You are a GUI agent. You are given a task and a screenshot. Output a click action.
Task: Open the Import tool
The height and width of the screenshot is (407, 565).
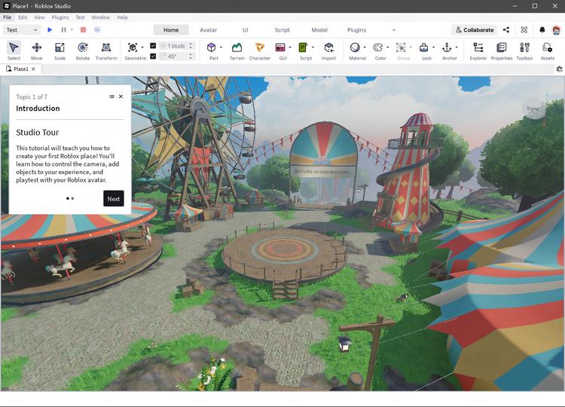click(x=328, y=50)
